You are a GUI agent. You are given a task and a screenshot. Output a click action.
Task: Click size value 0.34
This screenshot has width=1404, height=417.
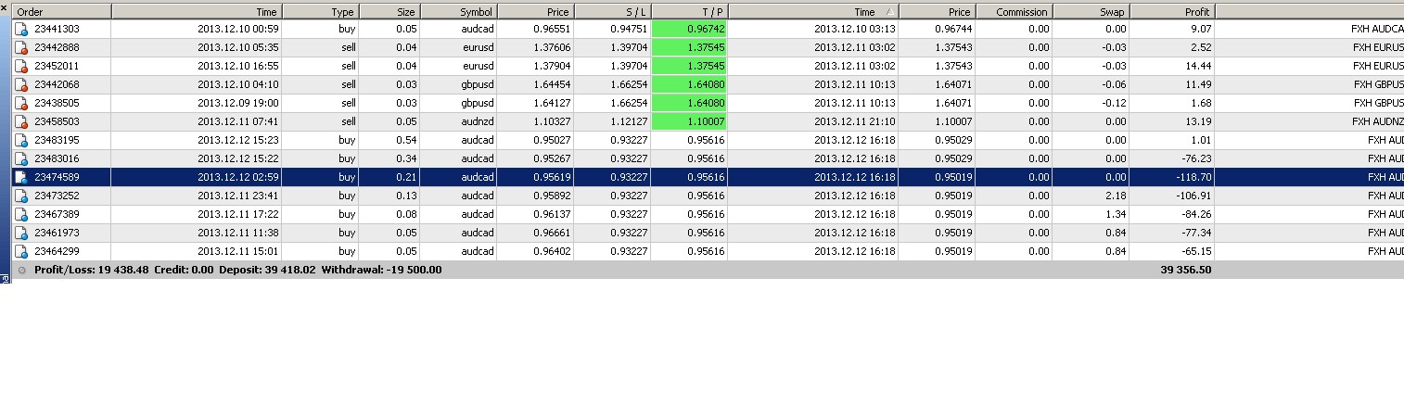click(x=406, y=158)
